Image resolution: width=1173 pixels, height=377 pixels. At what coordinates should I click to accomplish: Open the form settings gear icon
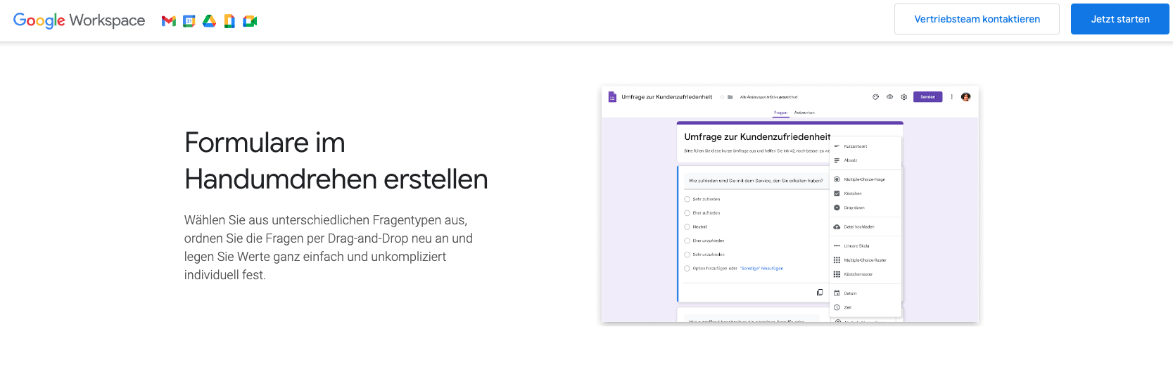(904, 97)
